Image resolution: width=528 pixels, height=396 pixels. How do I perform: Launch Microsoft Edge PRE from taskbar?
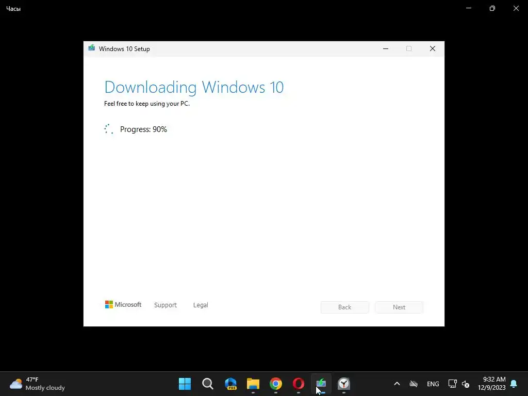(230, 384)
